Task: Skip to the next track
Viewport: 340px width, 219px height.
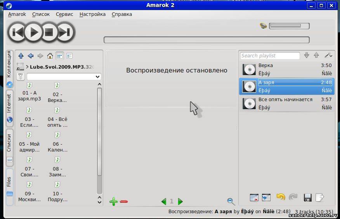Action: [x=65, y=32]
